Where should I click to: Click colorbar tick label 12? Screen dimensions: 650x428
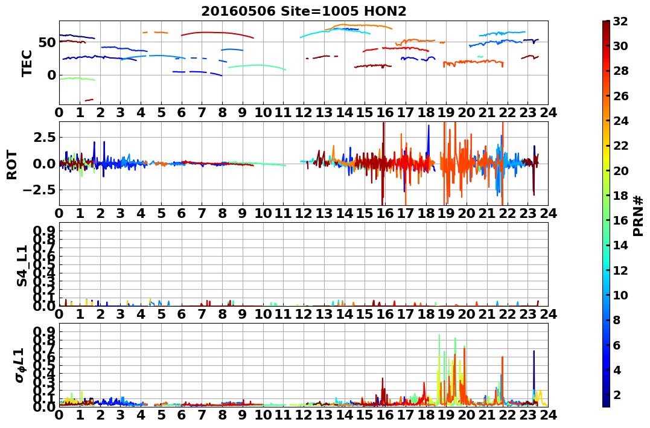coord(620,270)
